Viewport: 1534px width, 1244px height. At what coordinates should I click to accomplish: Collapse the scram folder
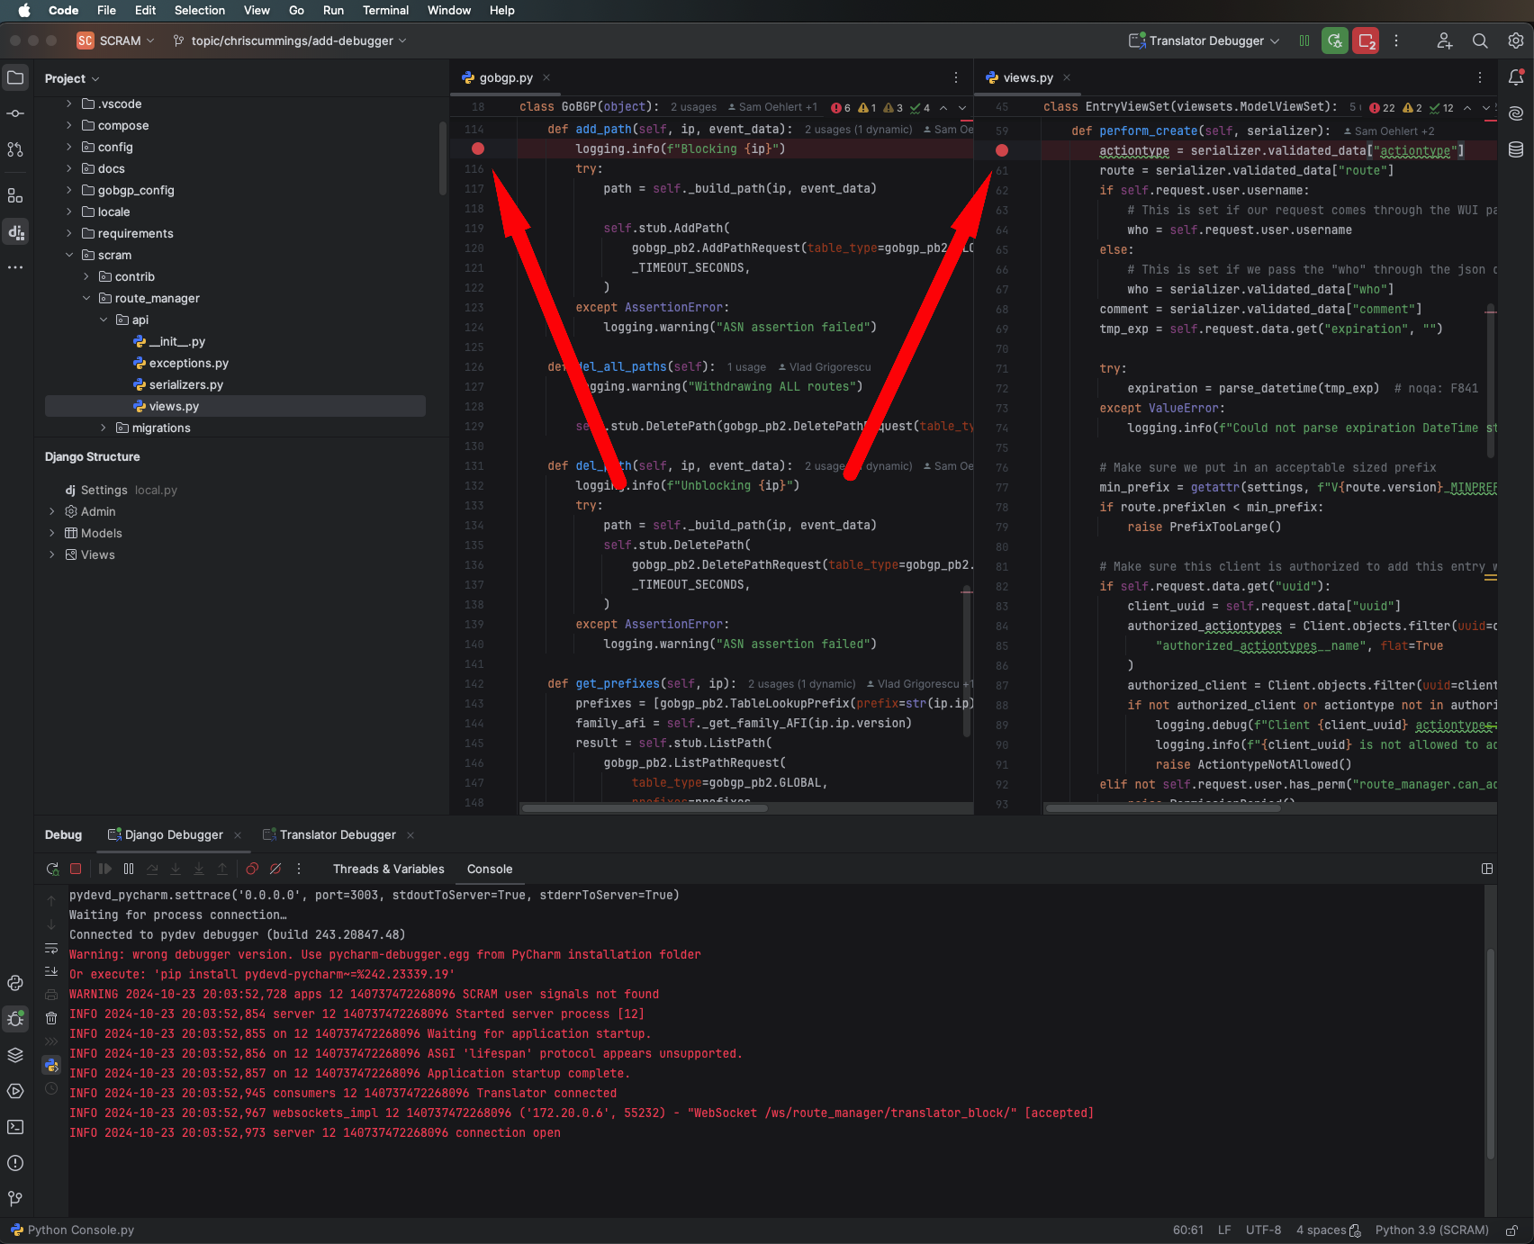coord(68,255)
